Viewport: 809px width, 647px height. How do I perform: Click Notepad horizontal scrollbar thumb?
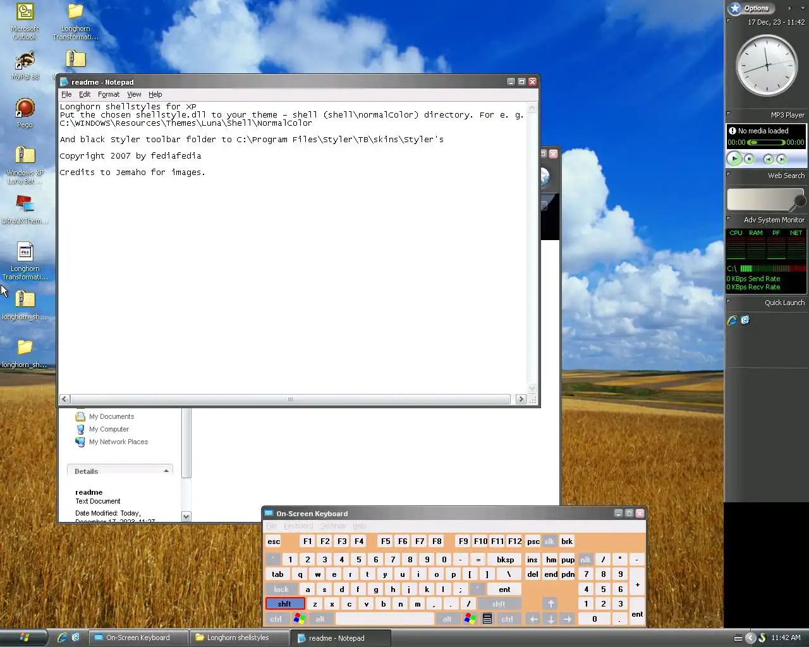point(291,399)
